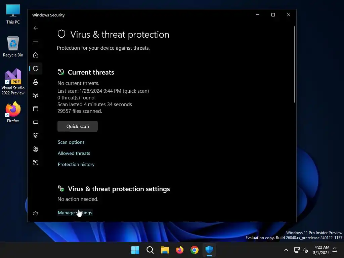The width and height of the screenshot is (344, 258).
Task: Open taskbar Search
Action: (150, 250)
